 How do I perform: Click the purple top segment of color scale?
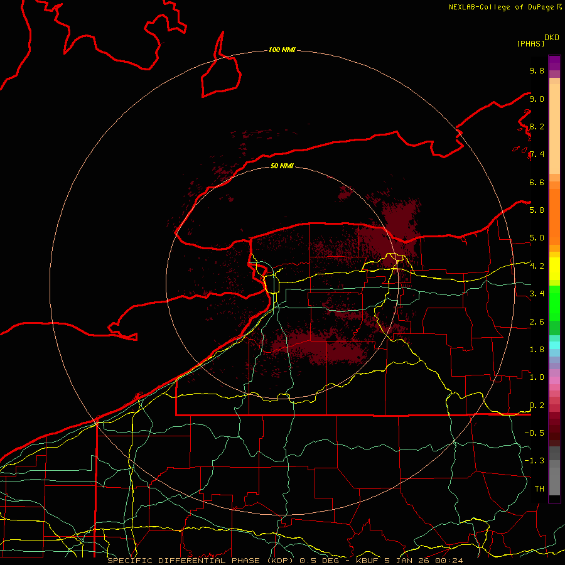coord(554,63)
